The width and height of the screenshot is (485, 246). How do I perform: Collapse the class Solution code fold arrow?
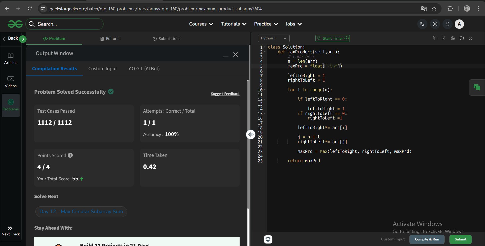coord(265,47)
